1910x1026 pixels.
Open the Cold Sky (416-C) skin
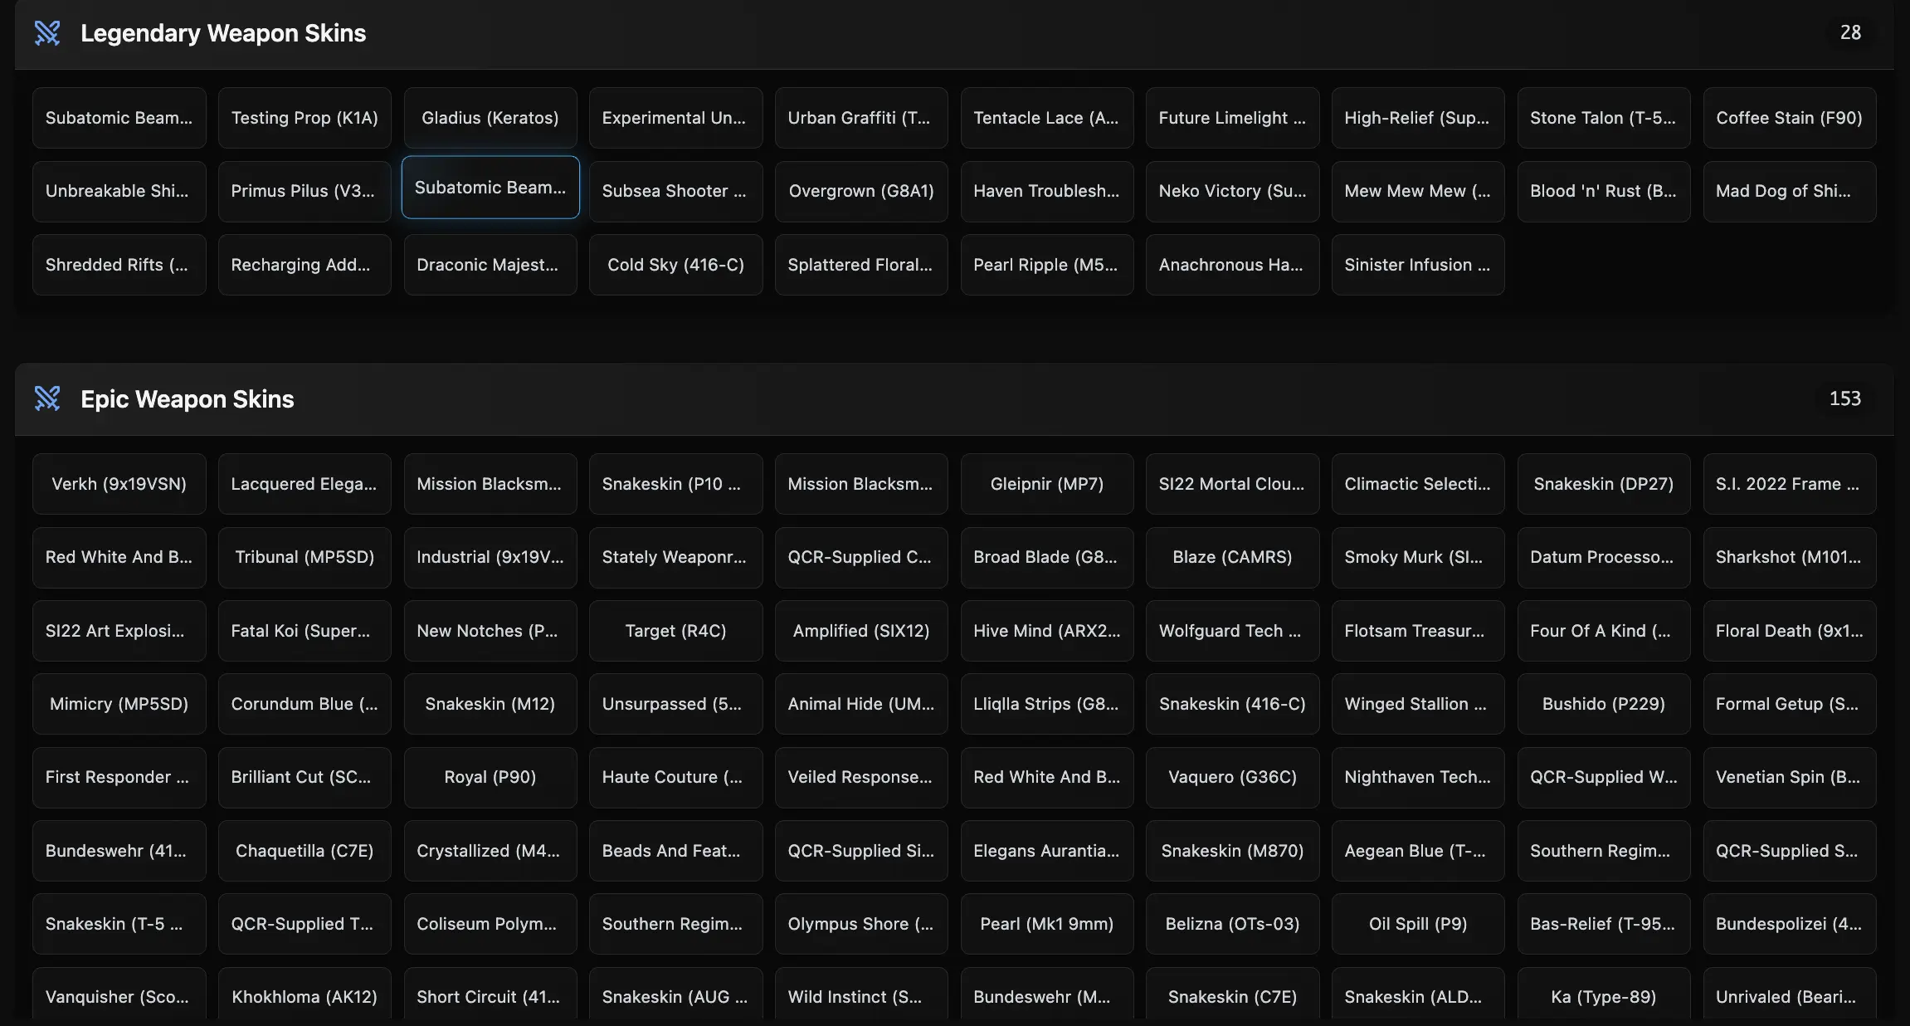click(x=675, y=265)
